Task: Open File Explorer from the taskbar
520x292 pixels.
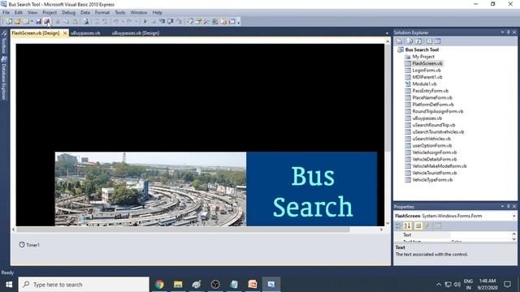Action: pos(178,285)
